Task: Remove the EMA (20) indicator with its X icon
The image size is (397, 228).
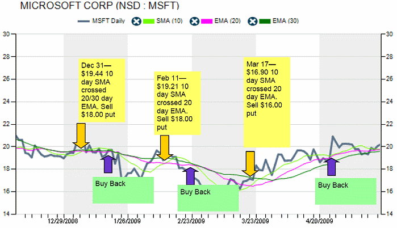Action: pyautogui.click(x=194, y=21)
